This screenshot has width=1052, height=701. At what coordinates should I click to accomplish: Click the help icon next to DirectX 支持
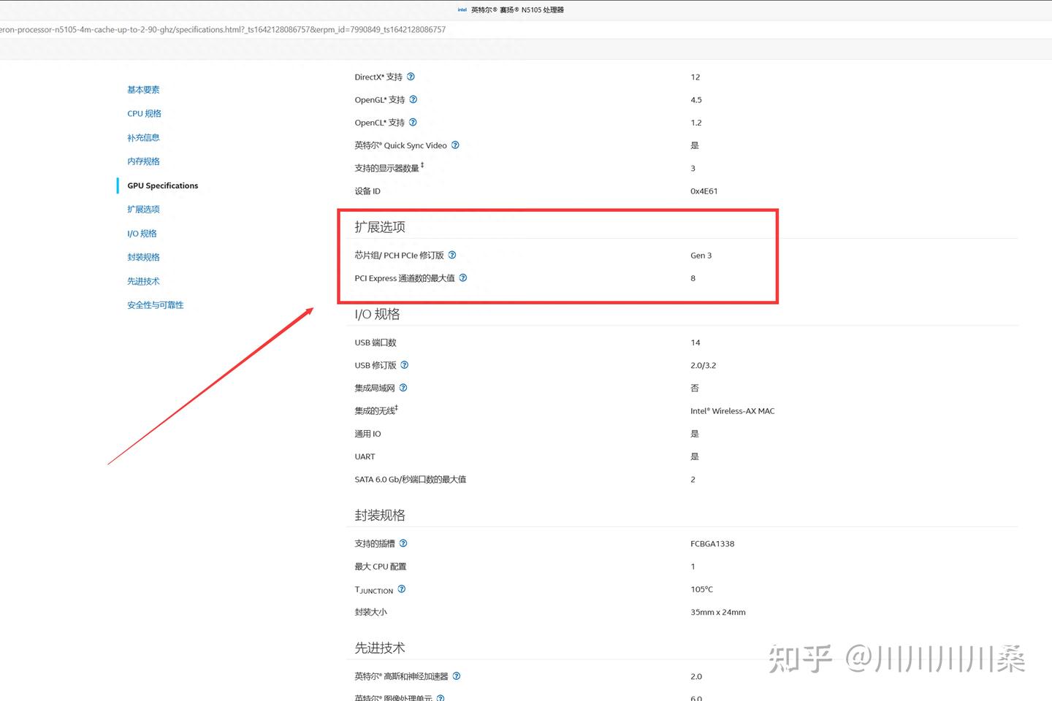point(411,77)
